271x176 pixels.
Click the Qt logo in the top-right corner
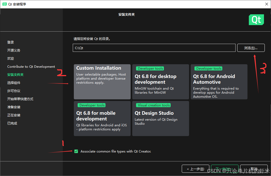click(x=256, y=20)
